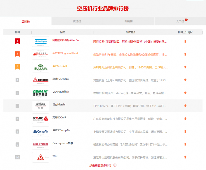Viewport: 206px width, 170px height.
Task: Click description starting 阿特拉斯•科普柯集团
Action: pos(130,42)
